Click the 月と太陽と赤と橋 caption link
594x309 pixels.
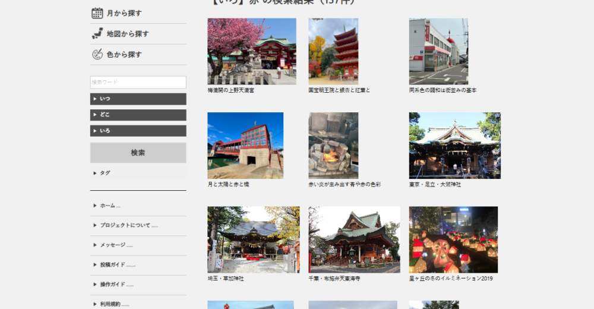pyautogui.click(x=229, y=185)
